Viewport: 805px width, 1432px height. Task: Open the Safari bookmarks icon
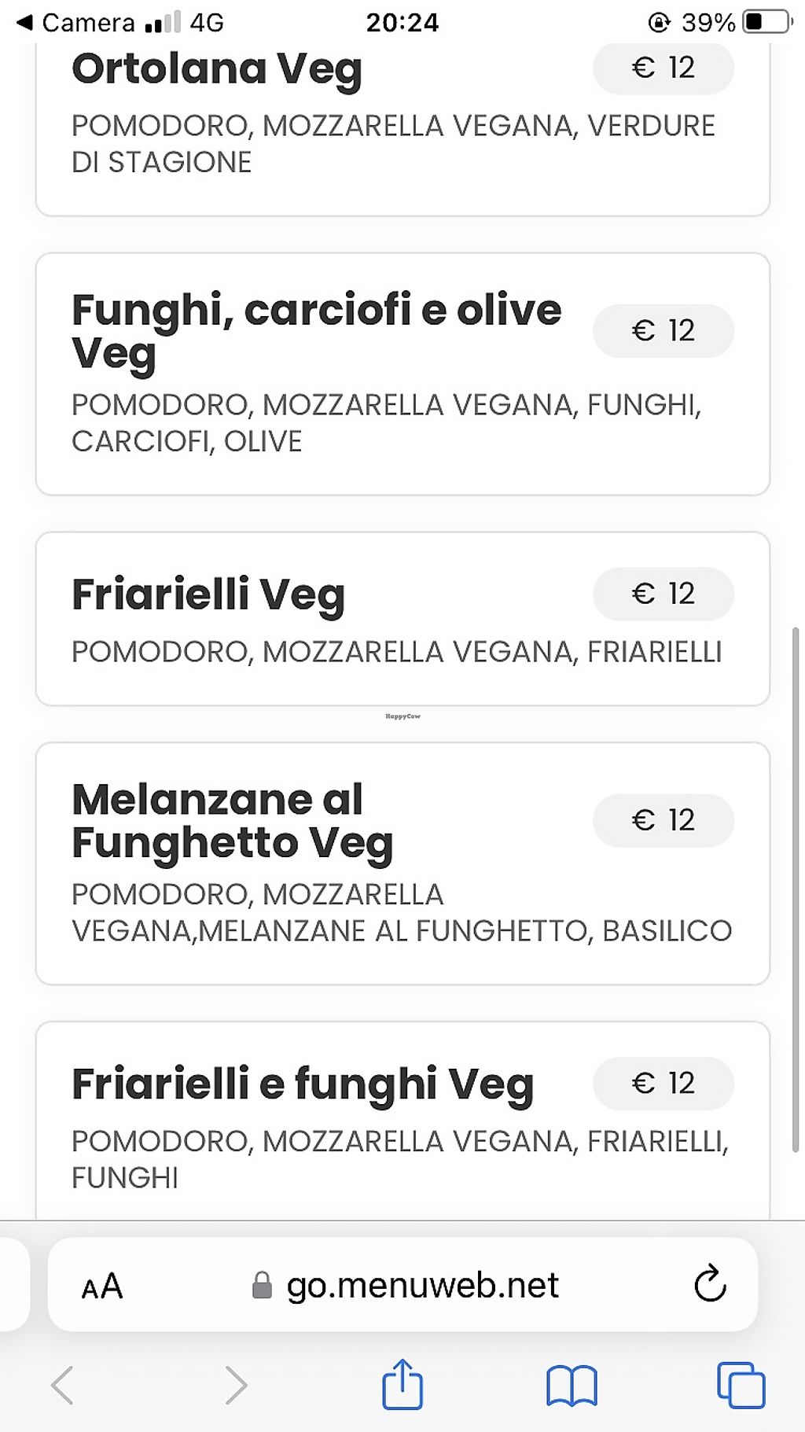[x=572, y=1385]
